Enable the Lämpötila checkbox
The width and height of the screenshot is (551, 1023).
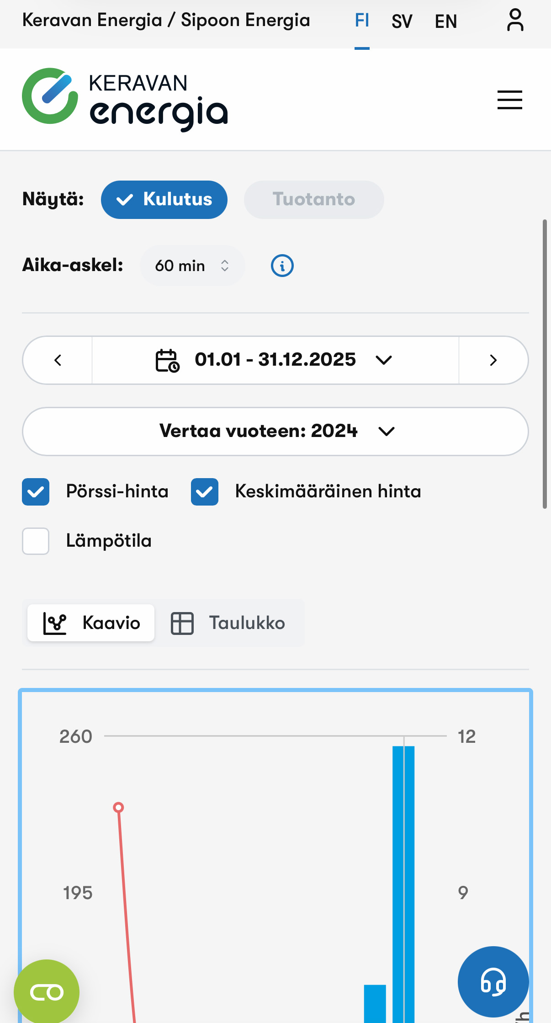tap(35, 541)
